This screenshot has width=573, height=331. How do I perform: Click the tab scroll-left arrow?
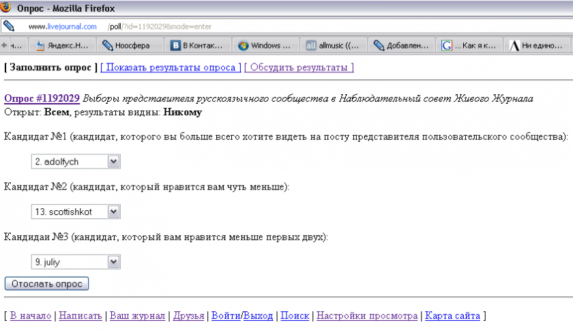click(x=4, y=45)
